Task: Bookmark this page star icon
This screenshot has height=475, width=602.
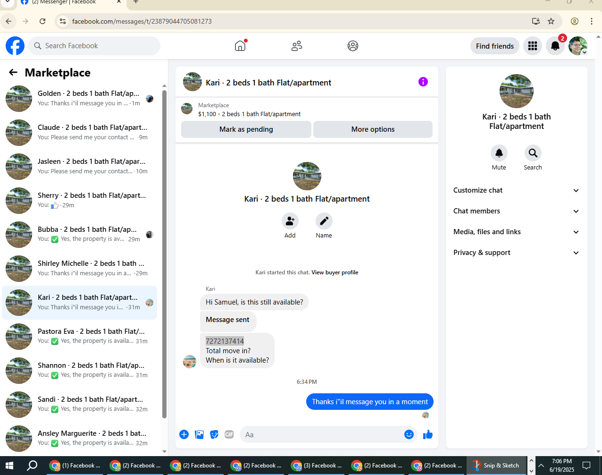Action: pyautogui.click(x=551, y=21)
